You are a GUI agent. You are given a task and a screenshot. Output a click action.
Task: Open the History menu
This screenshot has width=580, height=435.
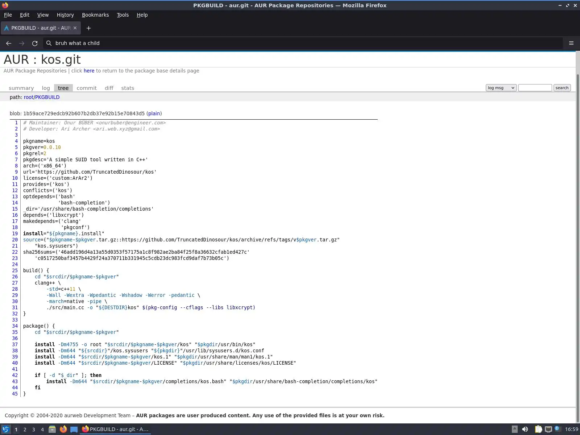click(x=65, y=15)
